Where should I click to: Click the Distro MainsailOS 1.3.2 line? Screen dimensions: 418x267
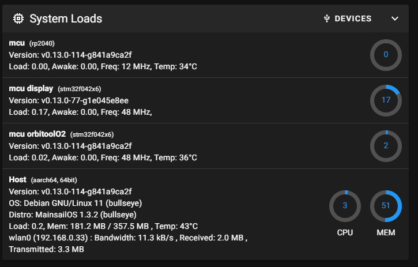[73, 215]
